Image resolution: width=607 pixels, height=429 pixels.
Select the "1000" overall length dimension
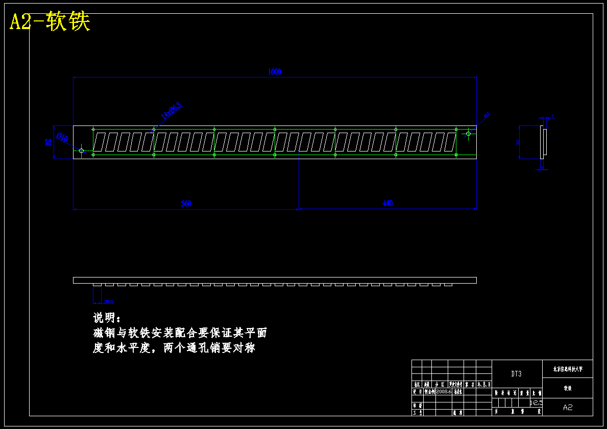click(x=275, y=72)
